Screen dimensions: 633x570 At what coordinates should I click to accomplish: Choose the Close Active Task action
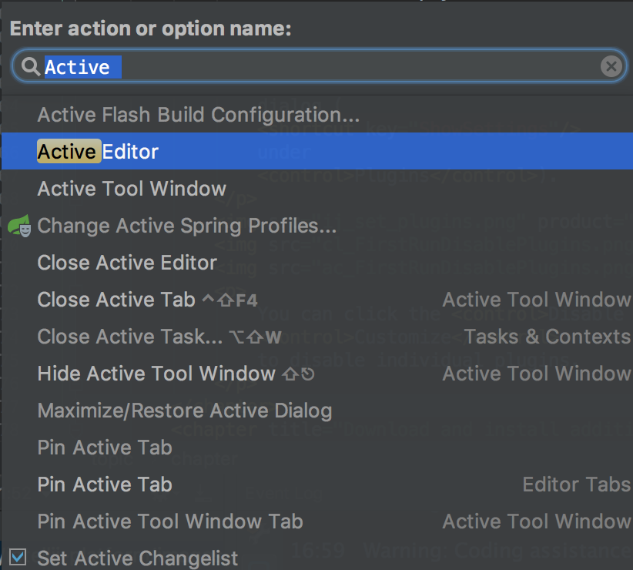point(130,337)
